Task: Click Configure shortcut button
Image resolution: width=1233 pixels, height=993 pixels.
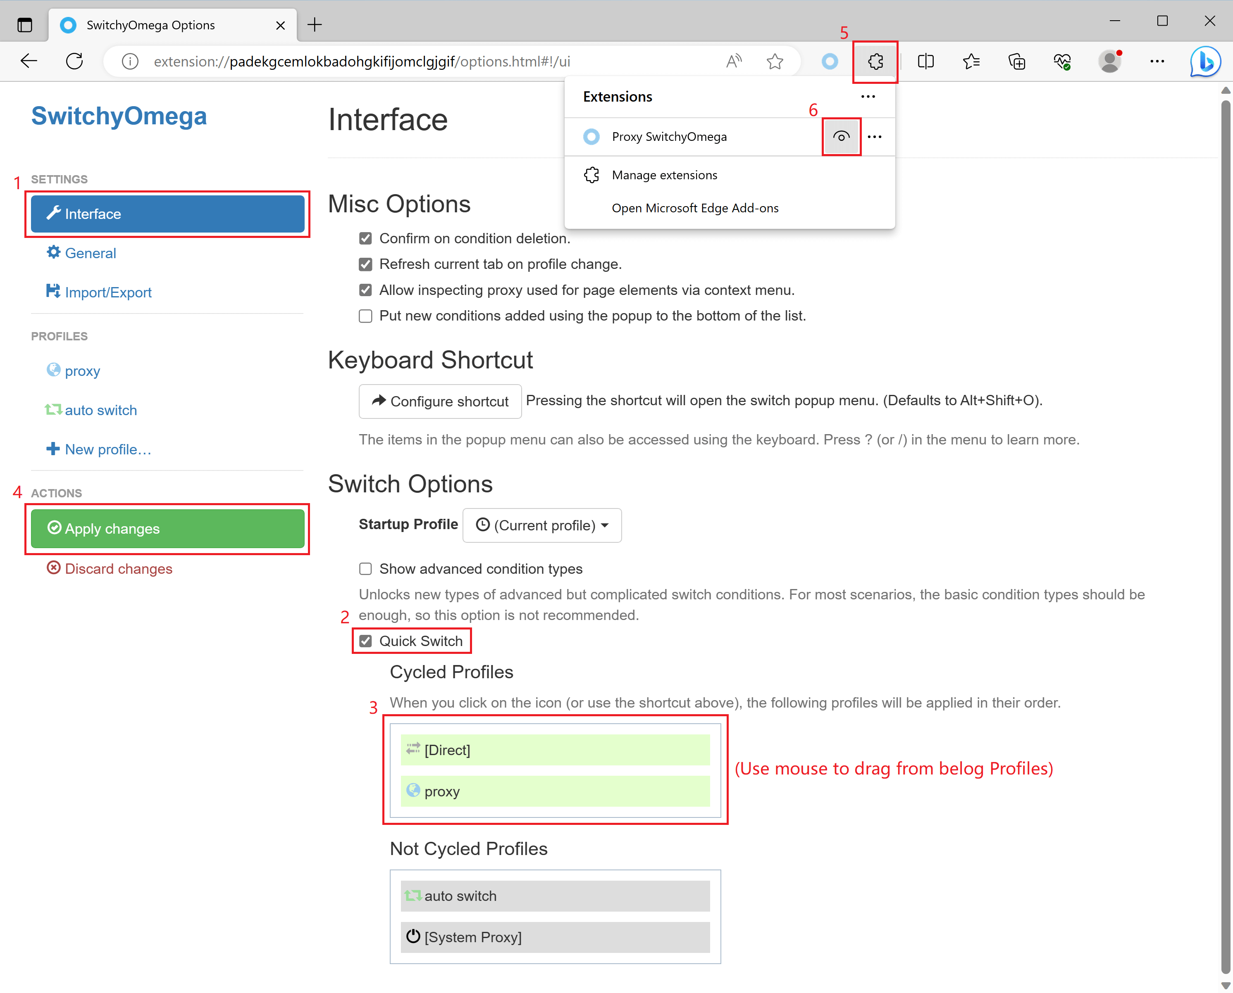Action: pyautogui.click(x=440, y=401)
